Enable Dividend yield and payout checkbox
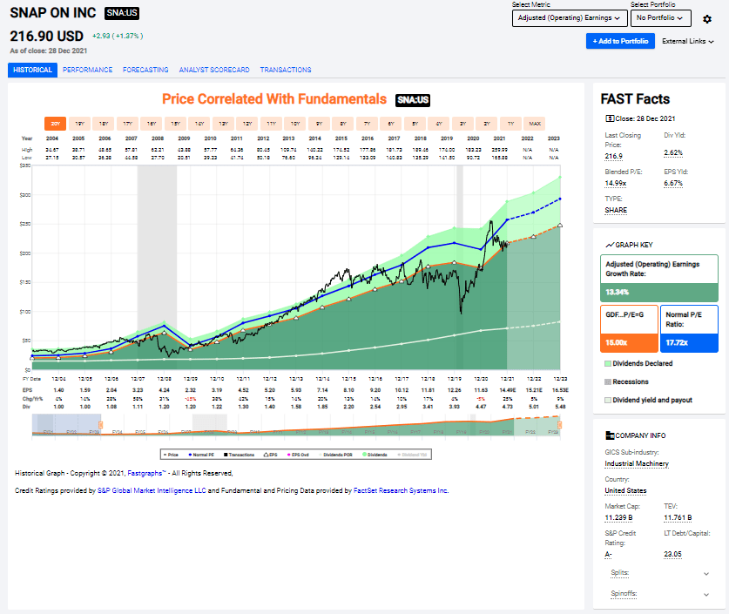The width and height of the screenshot is (729, 614). pos(608,400)
